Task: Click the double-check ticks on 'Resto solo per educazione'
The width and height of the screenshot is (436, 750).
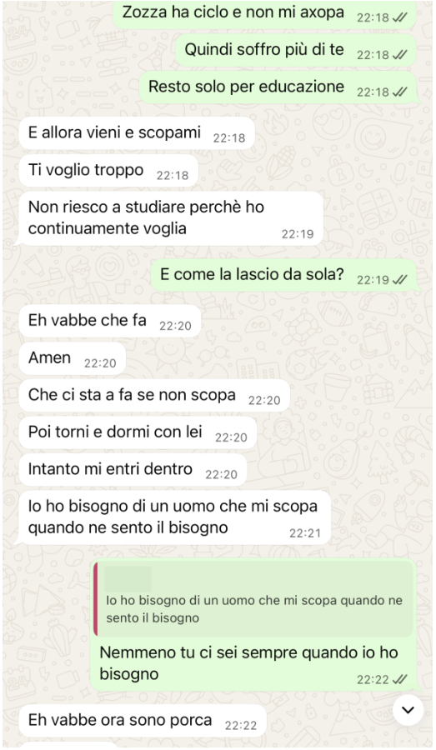Action: tap(399, 92)
